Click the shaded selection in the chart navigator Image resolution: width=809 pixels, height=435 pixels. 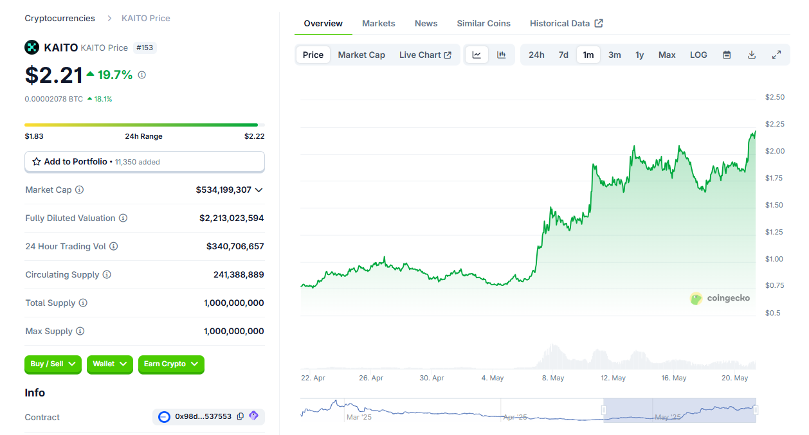pyautogui.click(x=680, y=410)
